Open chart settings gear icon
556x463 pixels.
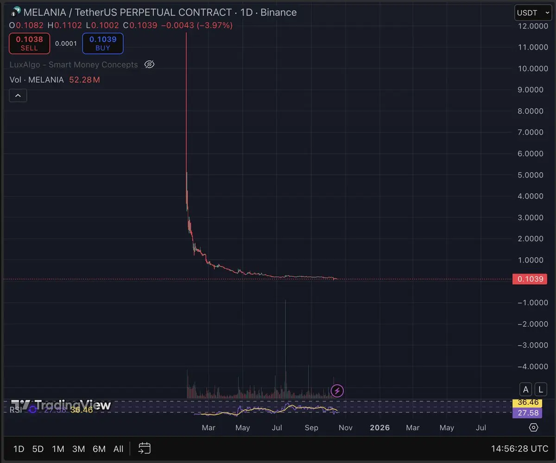coord(533,427)
